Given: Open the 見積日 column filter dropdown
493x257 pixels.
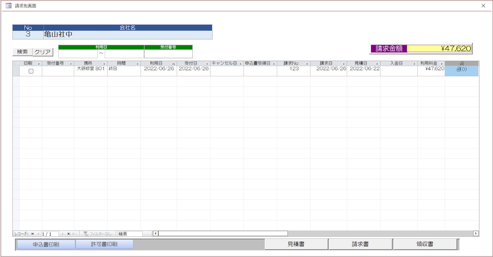Looking at the screenshot, I should pyautogui.click(x=377, y=64).
